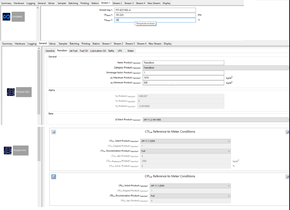
Task: Click the icon left of the CPLm Reference heading
Action: 54,177
